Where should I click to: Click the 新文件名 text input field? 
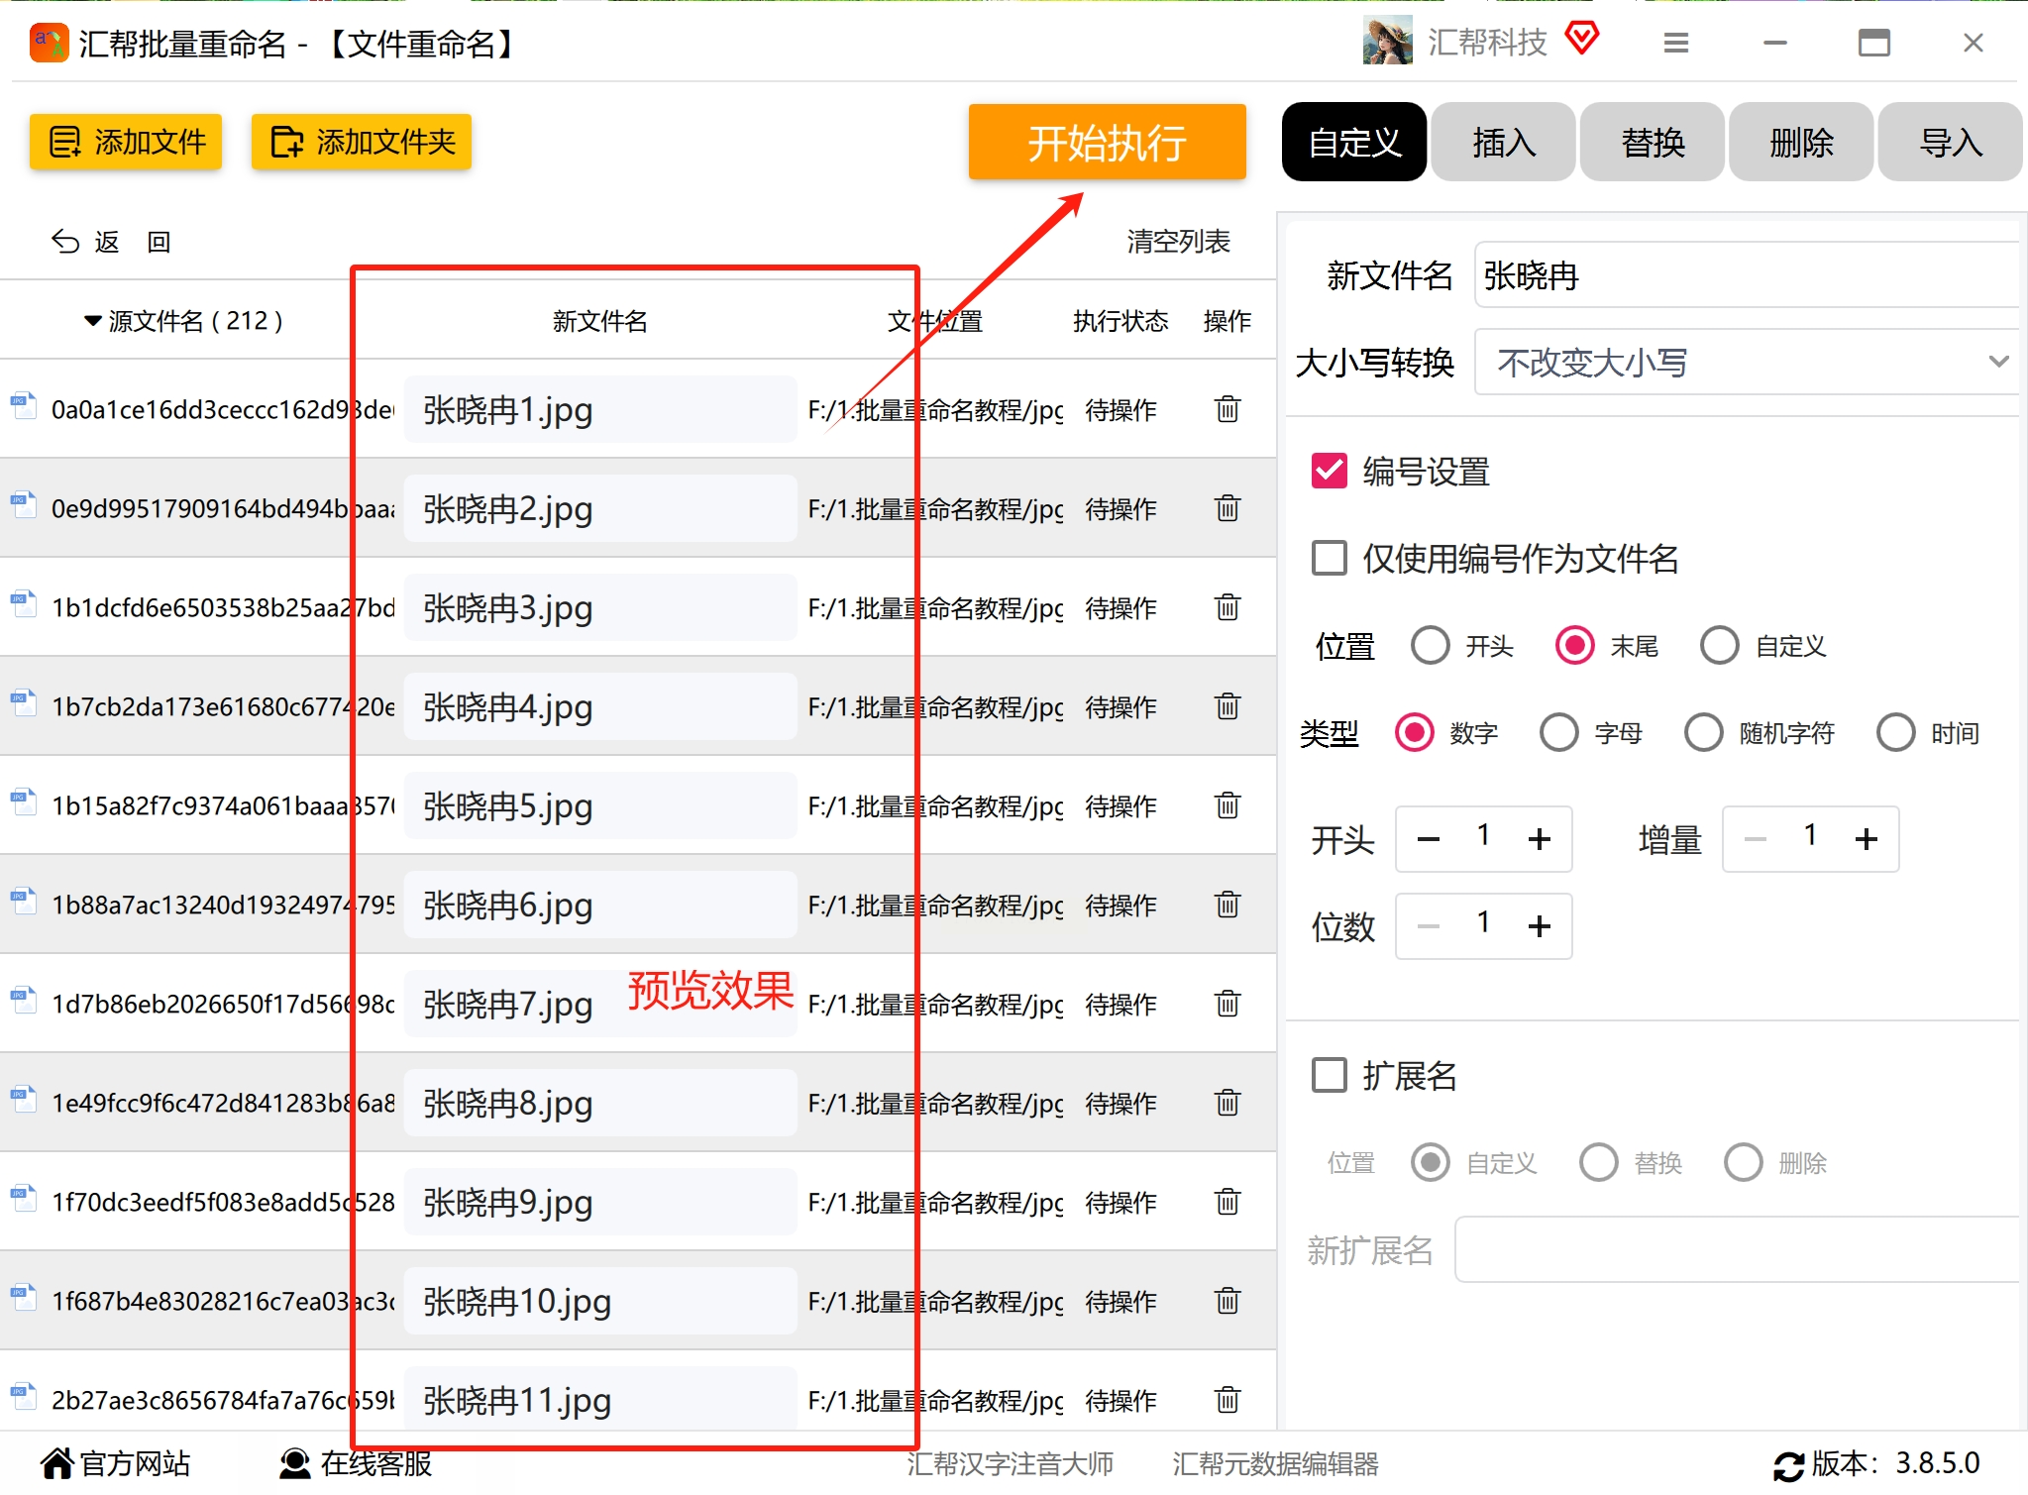(x=1746, y=275)
